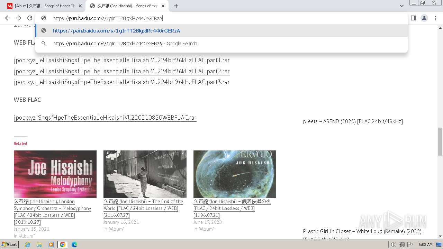The height and width of the screenshot is (249, 443).
Task: Open the side panel icon
Action: tap(413, 18)
